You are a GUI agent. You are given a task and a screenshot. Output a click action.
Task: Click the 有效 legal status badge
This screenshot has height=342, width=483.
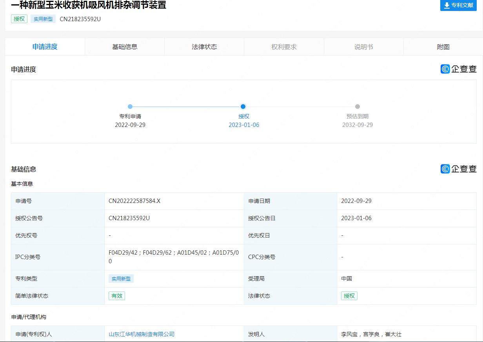[117, 296]
